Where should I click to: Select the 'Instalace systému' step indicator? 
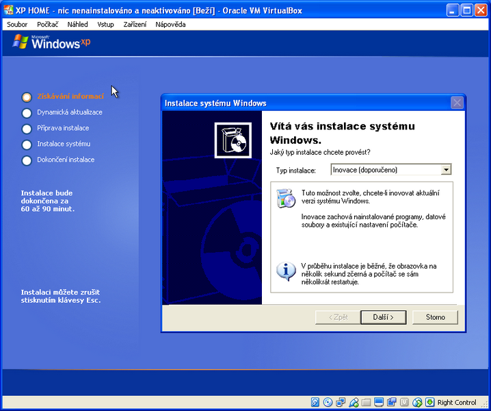pyautogui.click(x=27, y=145)
